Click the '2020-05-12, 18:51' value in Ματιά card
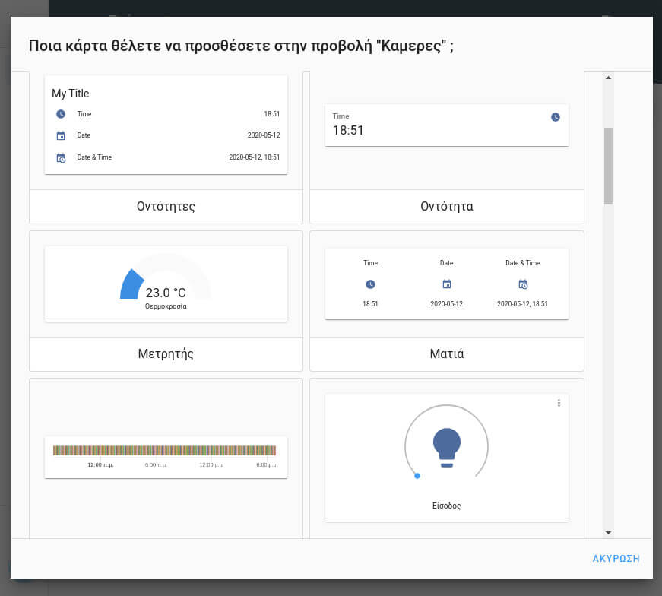Image resolution: width=662 pixels, height=596 pixels. [522, 304]
